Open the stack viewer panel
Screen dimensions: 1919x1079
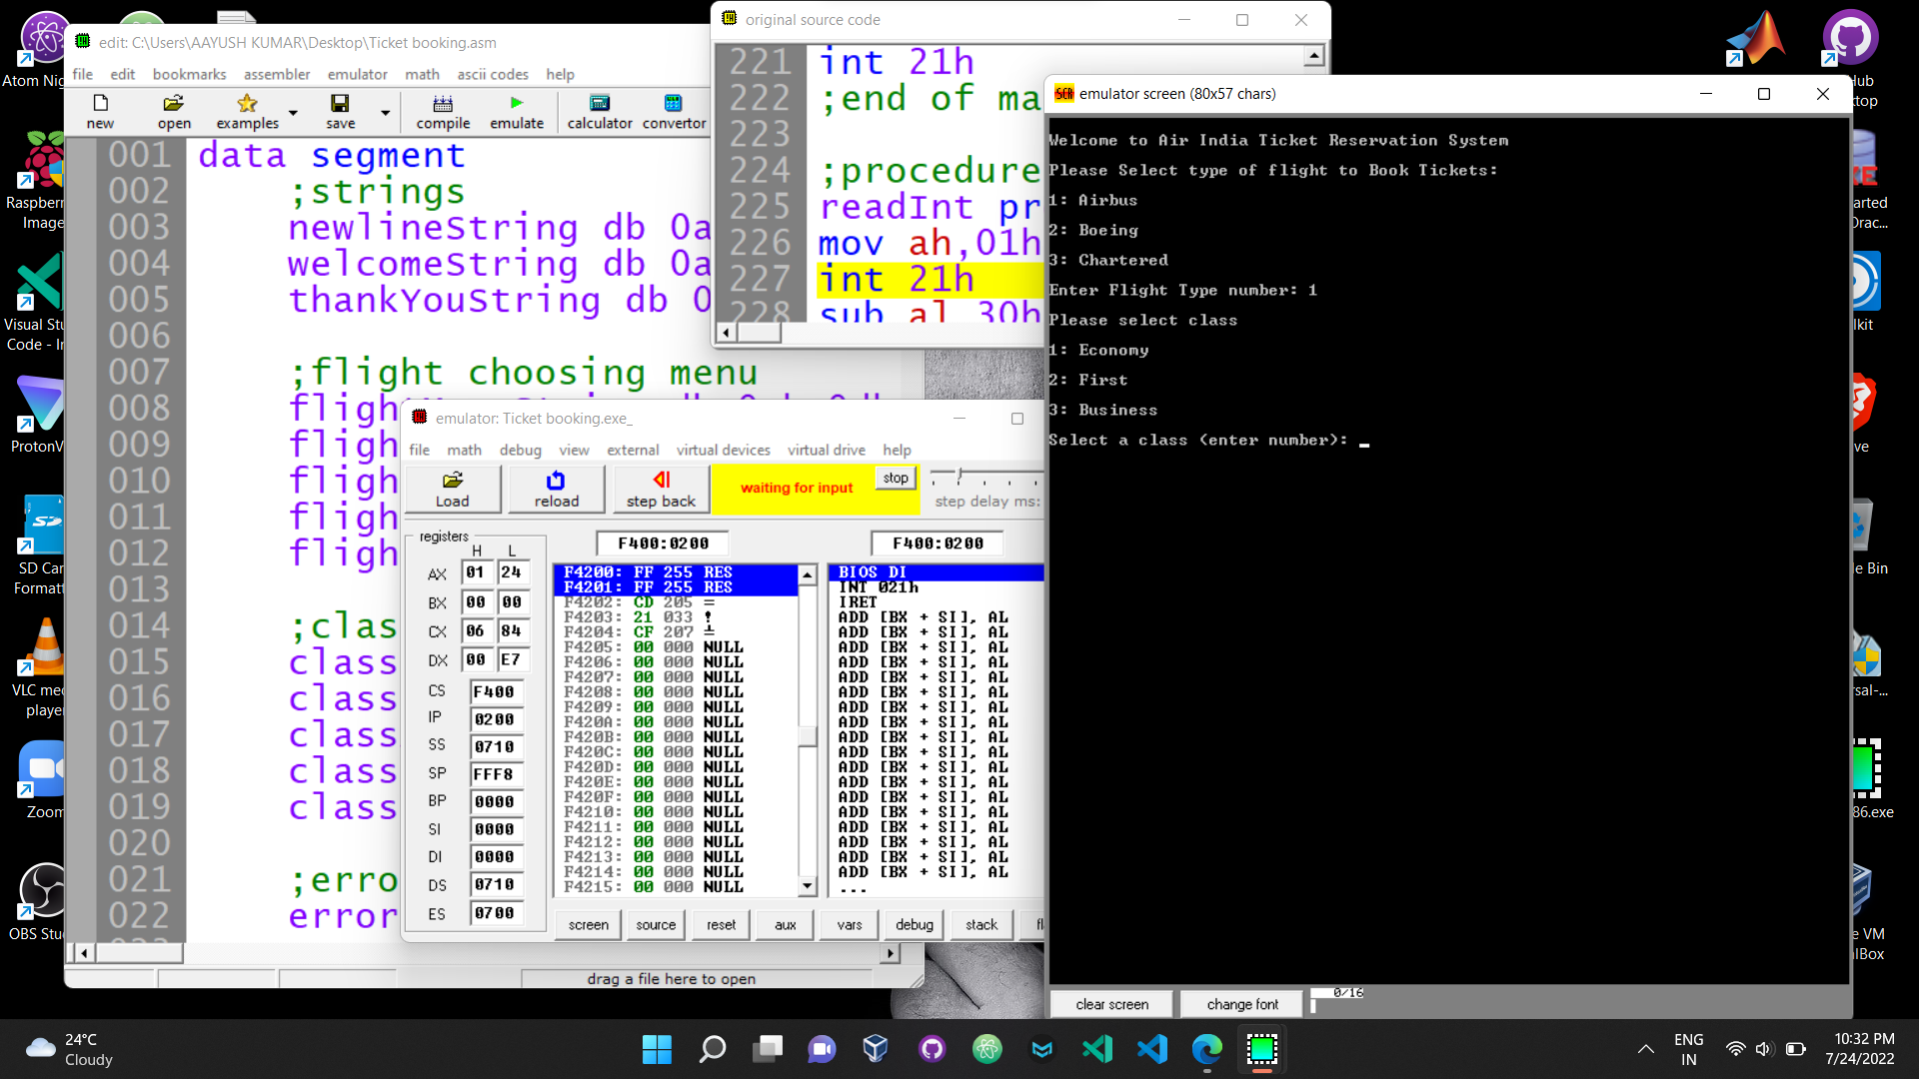pos(980,924)
